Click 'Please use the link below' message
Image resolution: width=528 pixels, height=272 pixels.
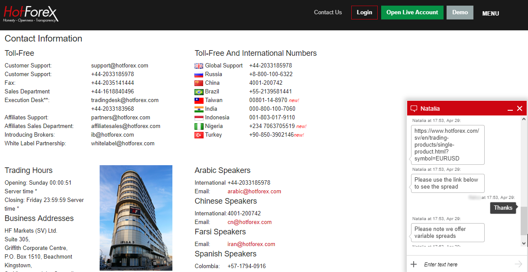tap(447, 183)
